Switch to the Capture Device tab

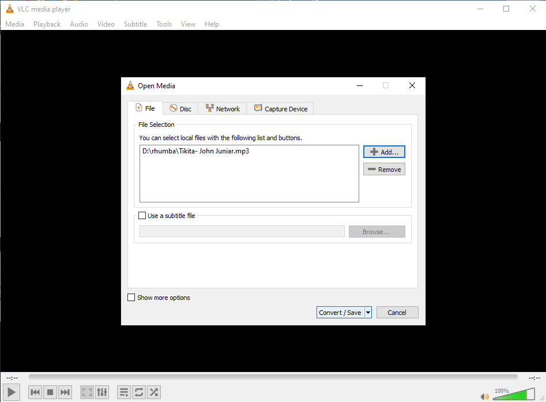pos(280,108)
